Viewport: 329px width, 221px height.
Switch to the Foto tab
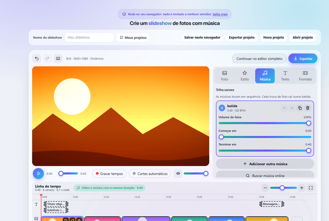pos(224,76)
